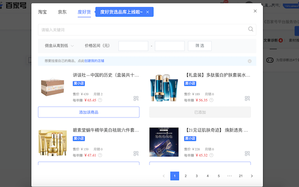Open the dark blue 21 product thumbnail
Image resolution: width=299 pixels, height=187 pixels.
coord(164,143)
